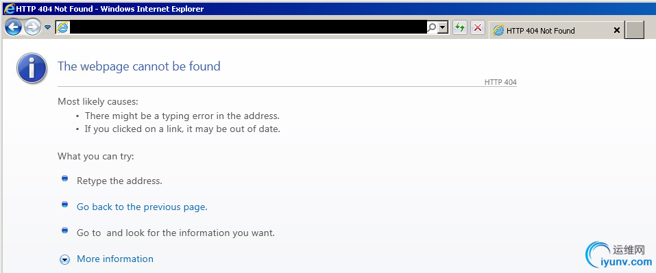Click the IE page icon in address bar
The height and width of the screenshot is (273, 656).
(63, 27)
